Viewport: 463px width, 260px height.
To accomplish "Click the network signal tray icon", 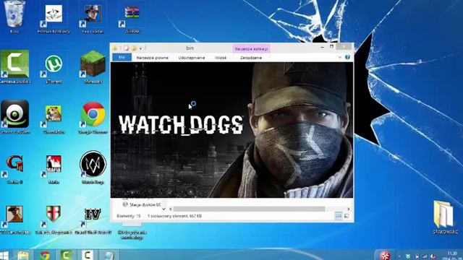I will (x=425, y=256).
